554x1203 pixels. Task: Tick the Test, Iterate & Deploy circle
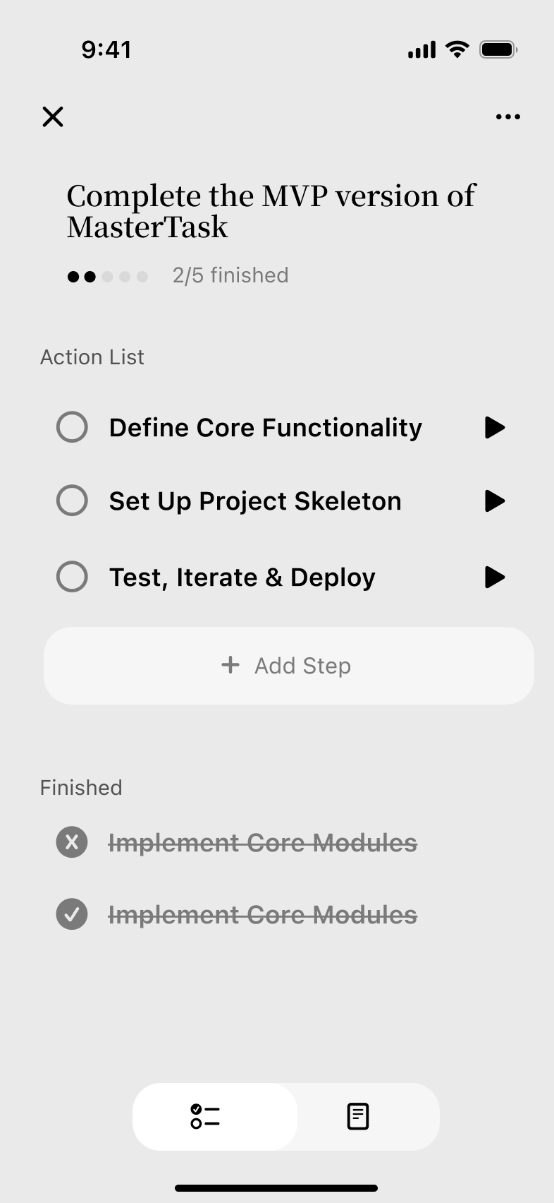tap(72, 577)
